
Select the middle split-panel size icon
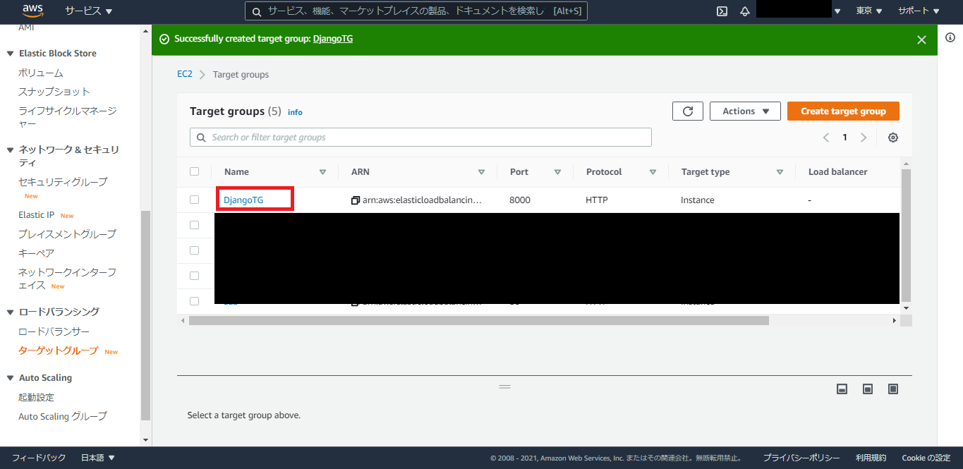point(868,389)
